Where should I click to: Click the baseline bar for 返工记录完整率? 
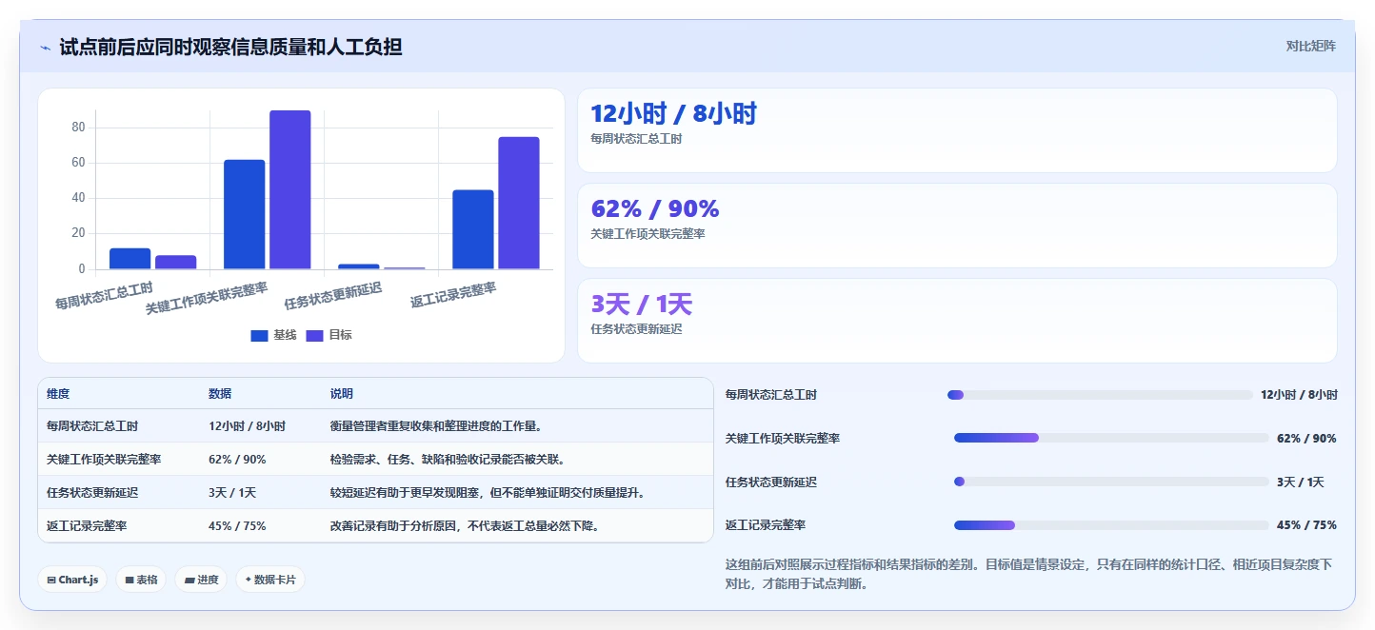pyautogui.click(x=473, y=229)
